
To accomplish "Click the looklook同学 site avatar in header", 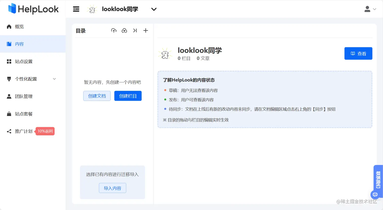I will tap(92, 9).
